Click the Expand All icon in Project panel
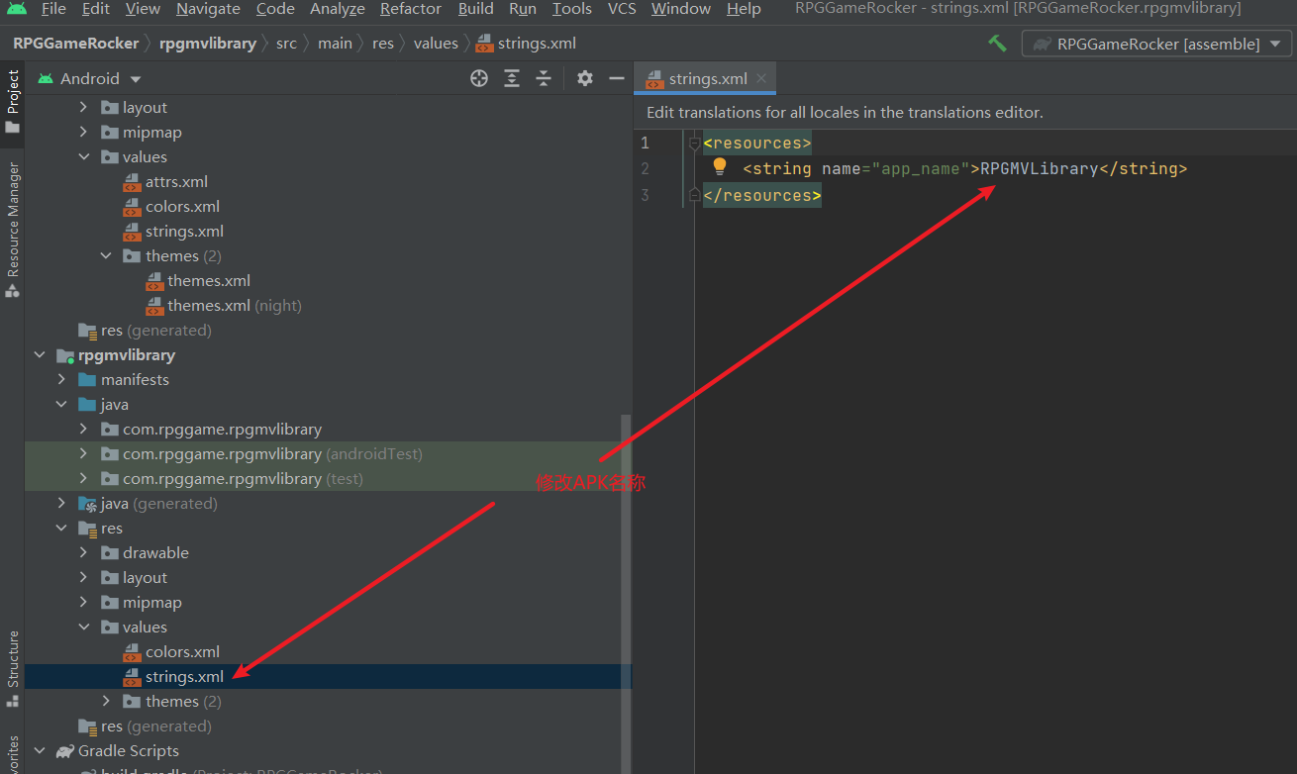This screenshot has width=1297, height=774. 512,78
